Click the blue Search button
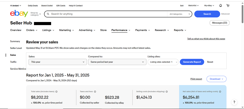 [207, 14]
